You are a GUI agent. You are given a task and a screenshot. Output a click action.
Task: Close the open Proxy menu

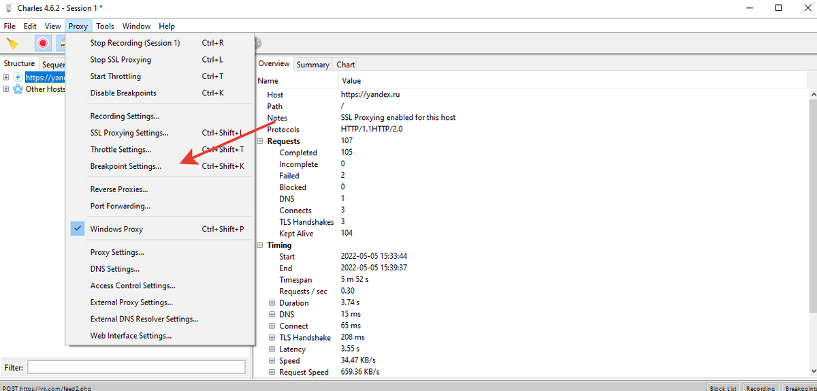coord(78,26)
